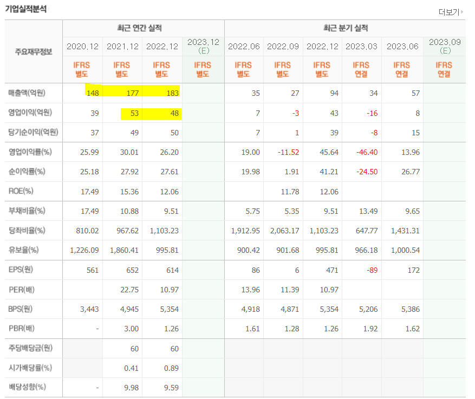The height and width of the screenshot is (399, 475).
Task: Click the red -24.50 net margin value
Action: [x=367, y=172]
